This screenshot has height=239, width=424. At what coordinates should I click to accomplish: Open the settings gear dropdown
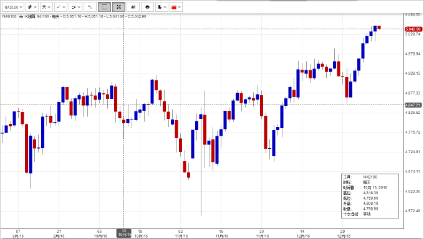(161, 7)
